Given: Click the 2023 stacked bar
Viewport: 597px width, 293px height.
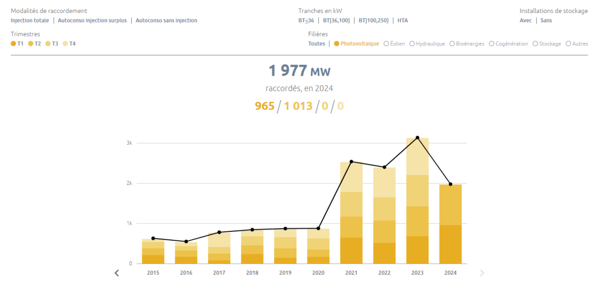Looking at the screenshot, I should pos(417,199).
